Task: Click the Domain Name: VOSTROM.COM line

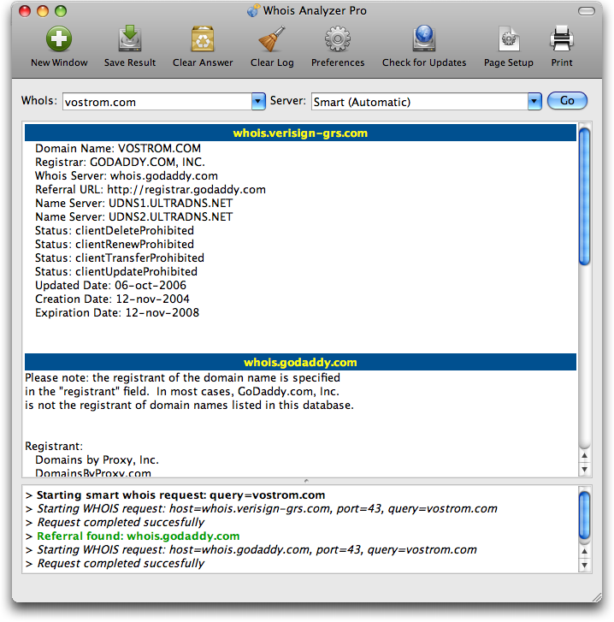Action: click(x=118, y=148)
